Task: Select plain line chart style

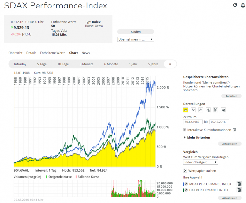Action: tap(193, 110)
